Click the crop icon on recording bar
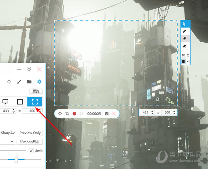The width and height of the screenshot is (208, 169). click(x=67, y=113)
